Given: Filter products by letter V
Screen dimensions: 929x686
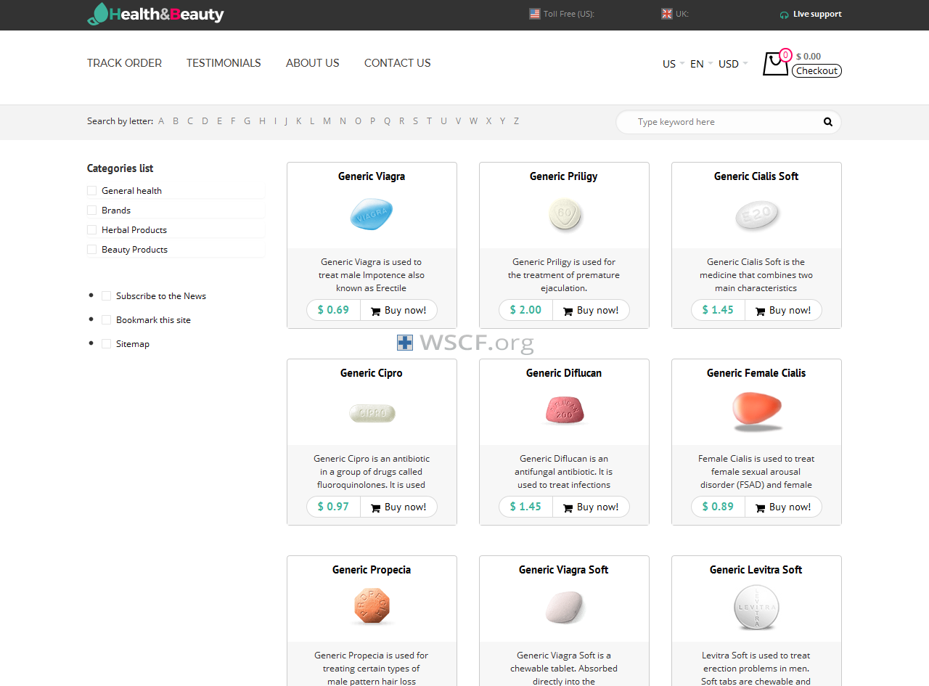Looking at the screenshot, I should (458, 121).
